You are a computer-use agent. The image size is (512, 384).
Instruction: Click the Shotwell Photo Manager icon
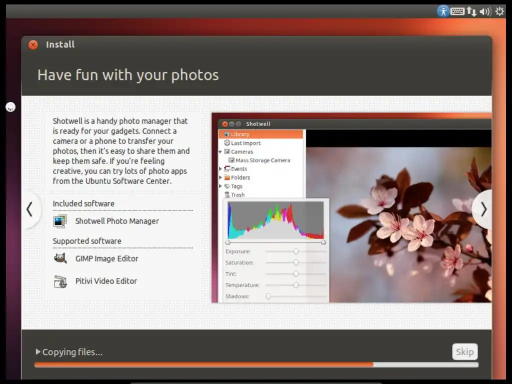60,221
